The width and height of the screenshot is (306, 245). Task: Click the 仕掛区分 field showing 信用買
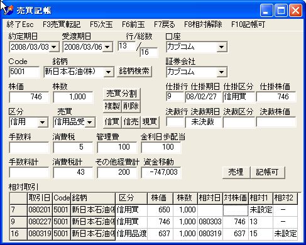tap(239, 97)
